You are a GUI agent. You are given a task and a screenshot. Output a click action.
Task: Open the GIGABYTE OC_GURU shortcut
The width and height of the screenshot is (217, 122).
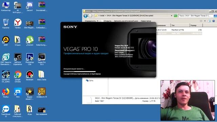[x=6, y=77]
